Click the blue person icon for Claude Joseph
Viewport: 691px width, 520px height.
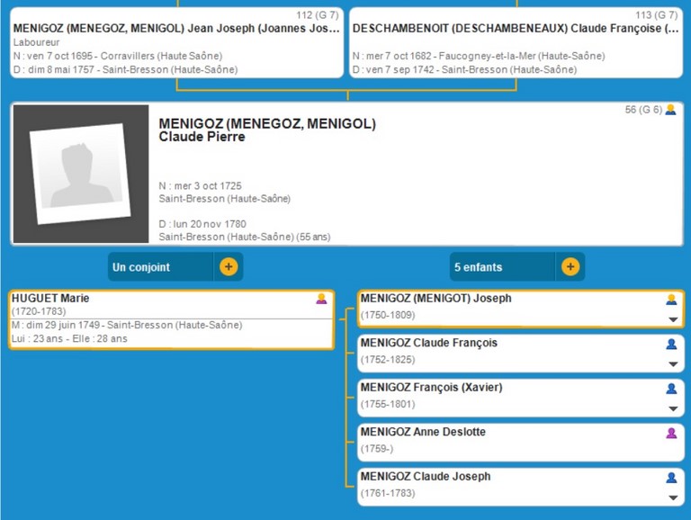(671, 478)
